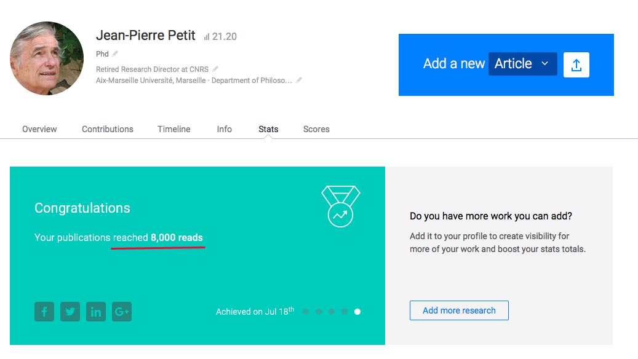Select the second carousel dot

tap(319, 312)
